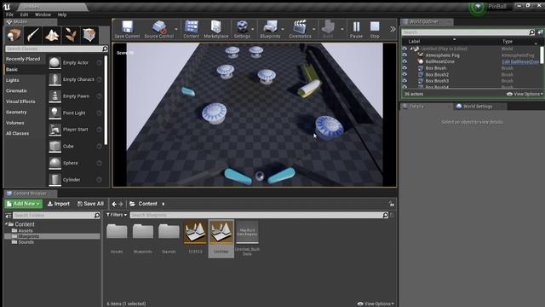Open Source Control from the toolbar
The width and height of the screenshot is (545, 307).
tap(158, 29)
